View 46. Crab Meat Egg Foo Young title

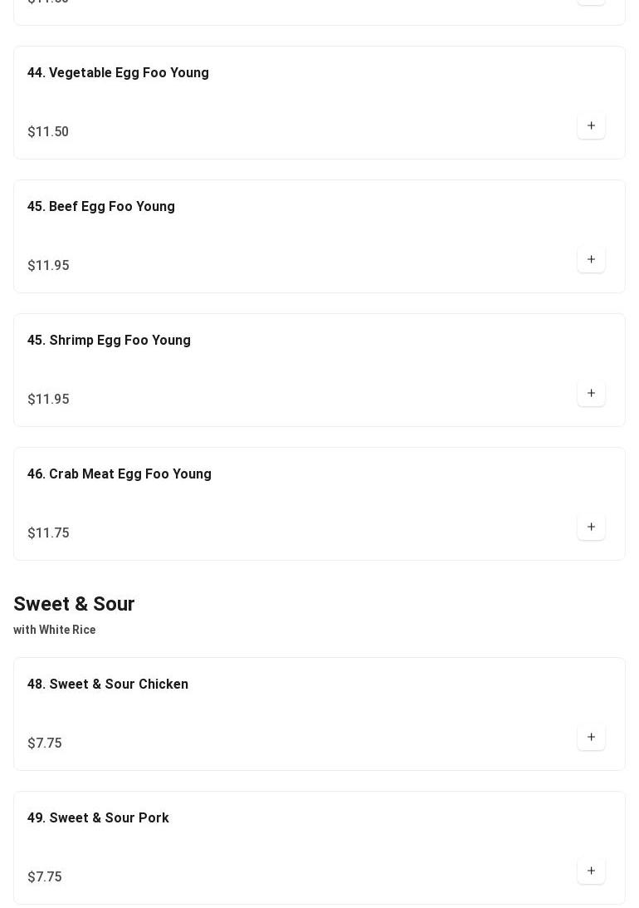tap(119, 474)
